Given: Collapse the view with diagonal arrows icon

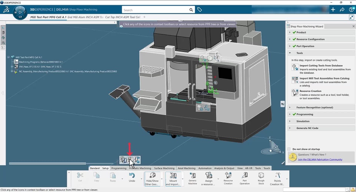Looking at the screenshot, I should pyautogui.click(x=351, y=17).
